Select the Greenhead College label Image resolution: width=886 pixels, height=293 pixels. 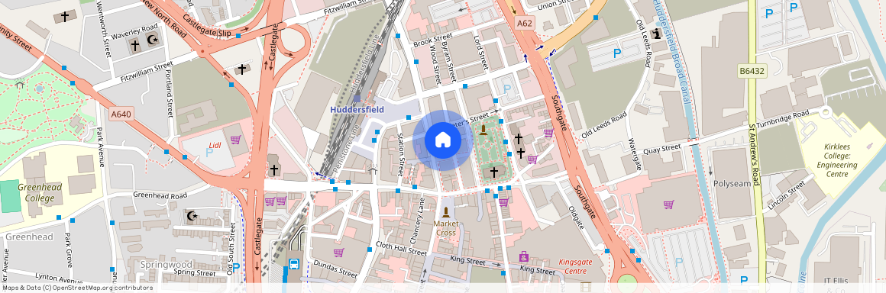tap(39, 192)
